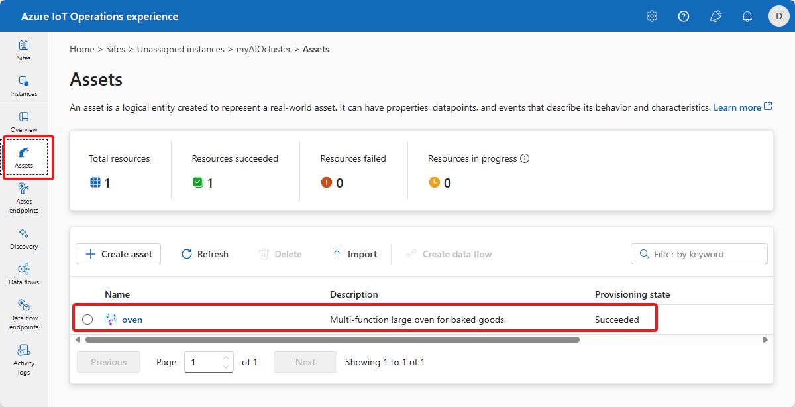This screenshot has height=407, width=795.
Task: Click the Total resources grid icon
Action: pos(95,183)
